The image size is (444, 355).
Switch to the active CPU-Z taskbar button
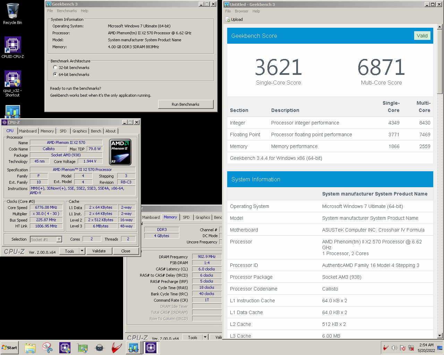(151, 347)
